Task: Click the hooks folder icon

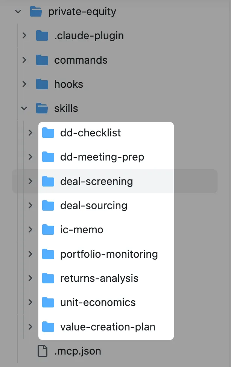Action: coord(42,84)
